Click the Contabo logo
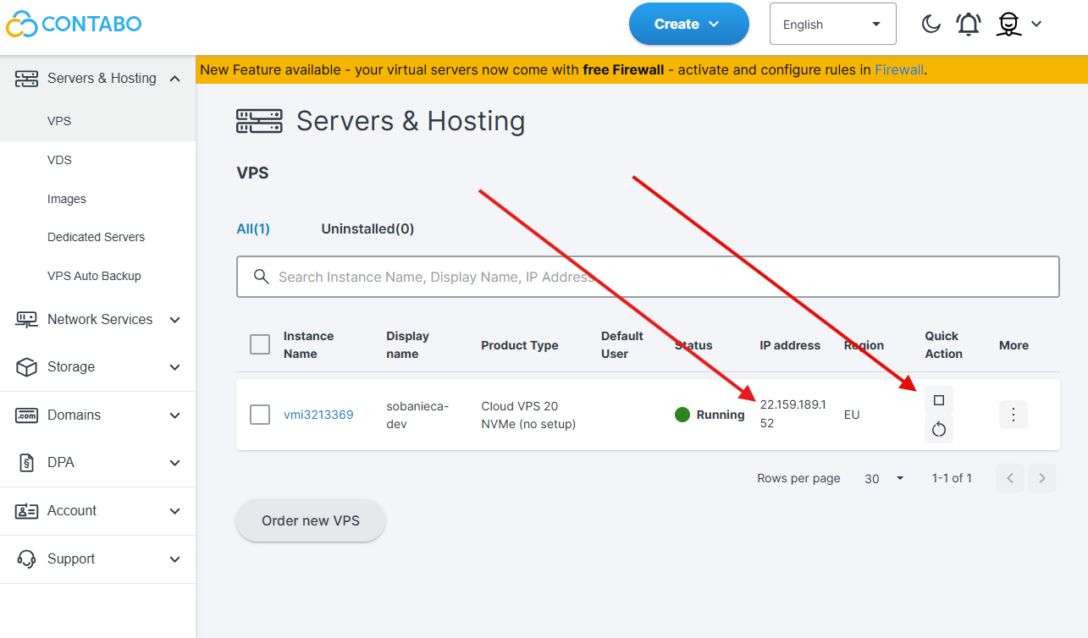 coord(74,24)
